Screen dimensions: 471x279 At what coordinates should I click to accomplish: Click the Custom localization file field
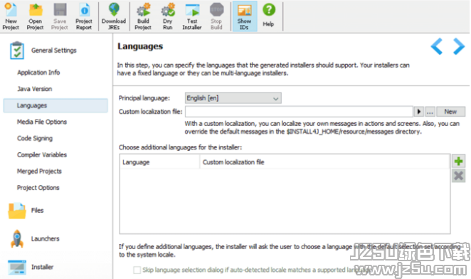pyautogui.click(x=299, y=112)
